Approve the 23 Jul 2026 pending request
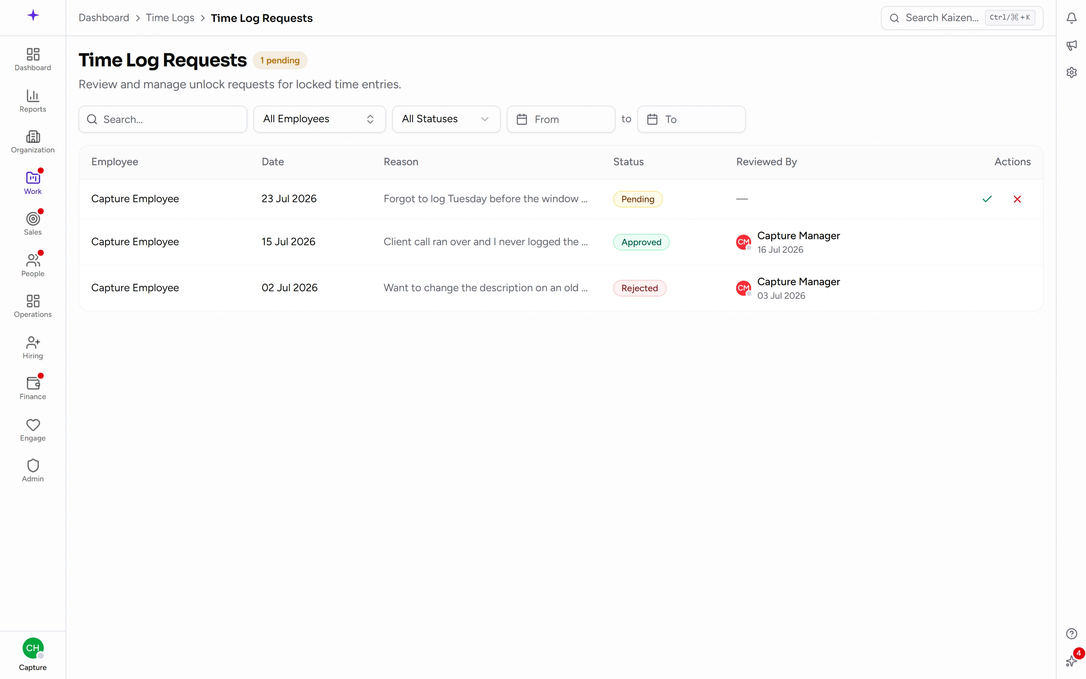The width and height of the screenshot is (1086, 679). (x=987, y=199)
